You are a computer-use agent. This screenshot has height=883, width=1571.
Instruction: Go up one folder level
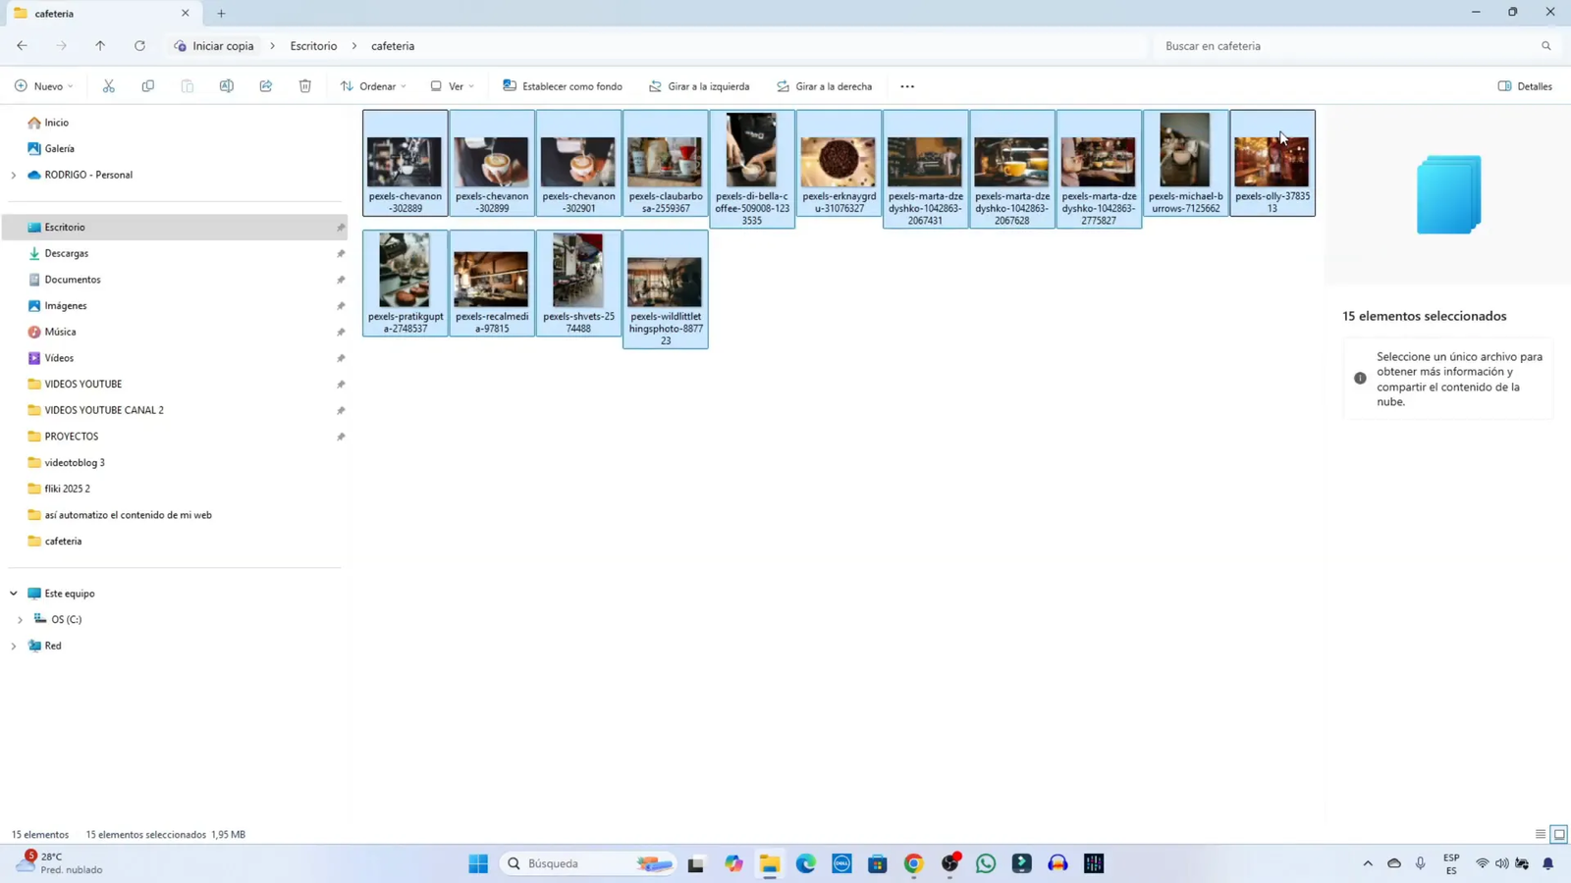[x=100, y=46]
